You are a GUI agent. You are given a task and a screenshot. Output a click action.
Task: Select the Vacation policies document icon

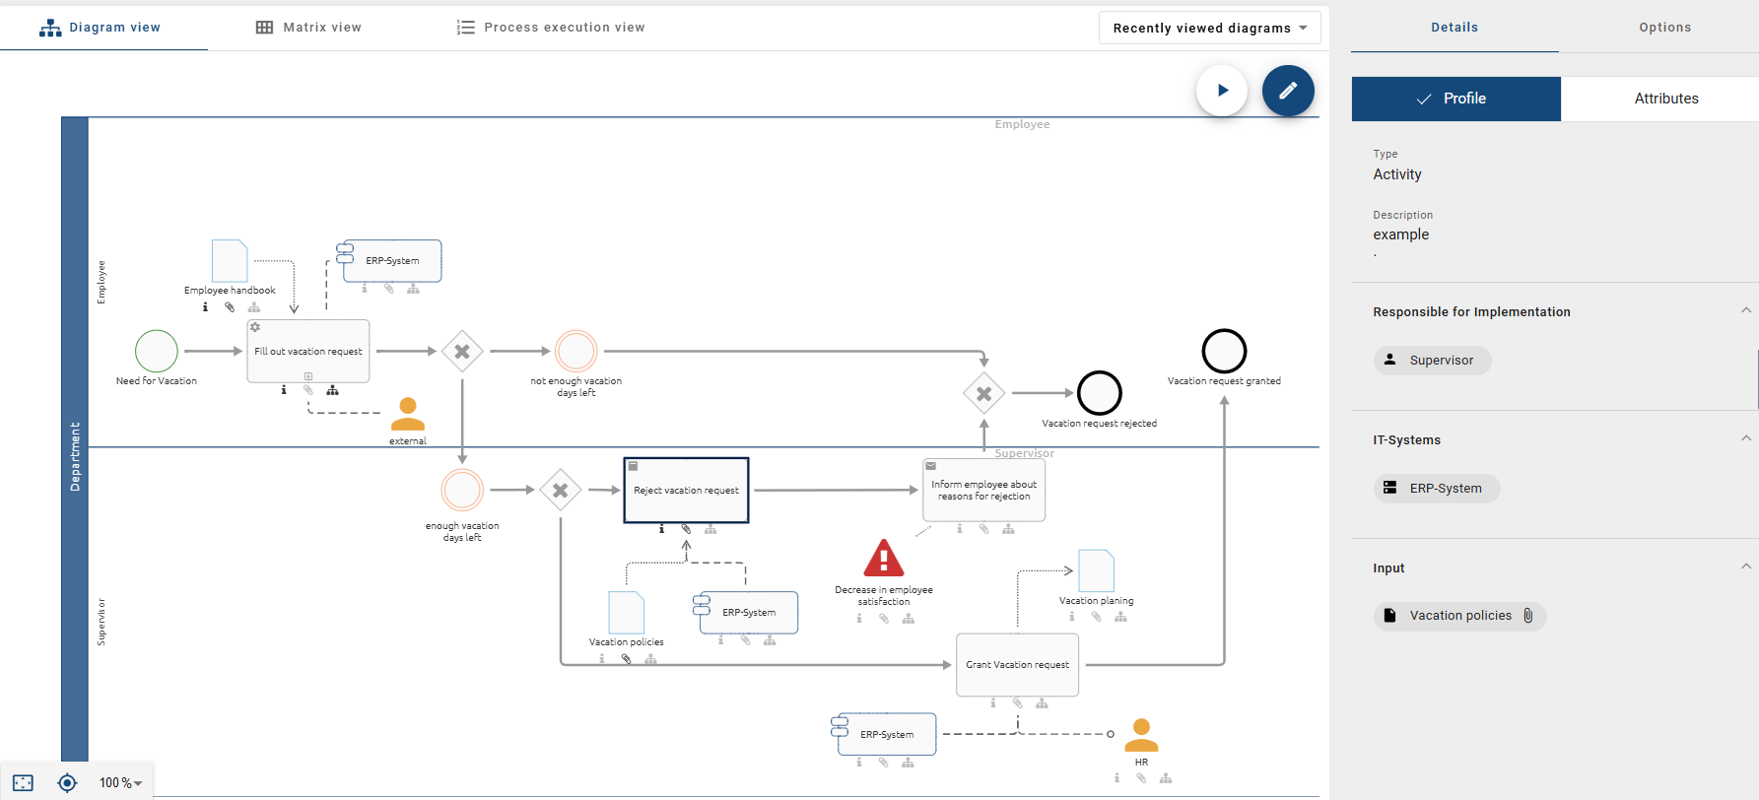pyautogui.click(x=627, y=613)
